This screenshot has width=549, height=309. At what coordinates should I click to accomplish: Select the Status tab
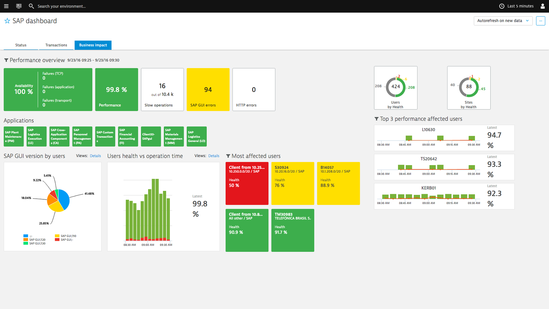[21, 45]
